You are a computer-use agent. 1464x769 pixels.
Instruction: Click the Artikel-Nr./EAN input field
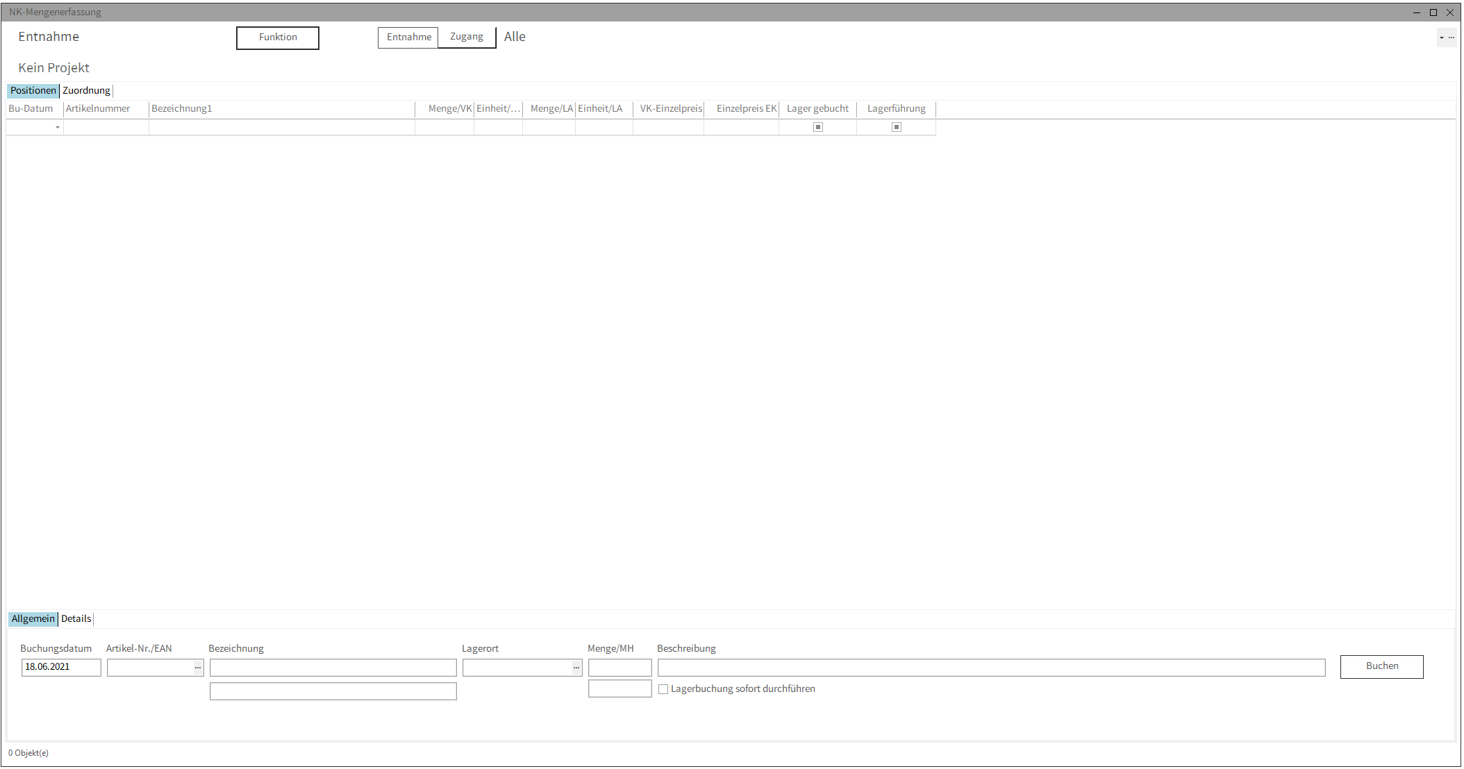click(x=151, y=668)
